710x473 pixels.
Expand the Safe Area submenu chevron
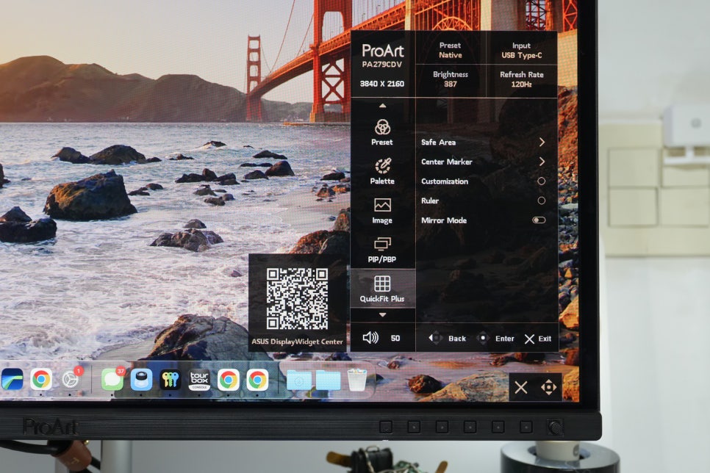pos(542,142)
